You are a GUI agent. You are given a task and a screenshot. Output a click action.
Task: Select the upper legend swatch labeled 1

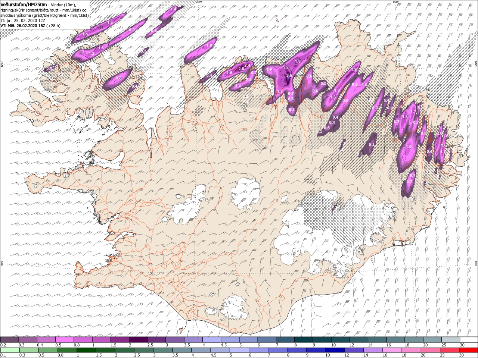pos(101,339)
